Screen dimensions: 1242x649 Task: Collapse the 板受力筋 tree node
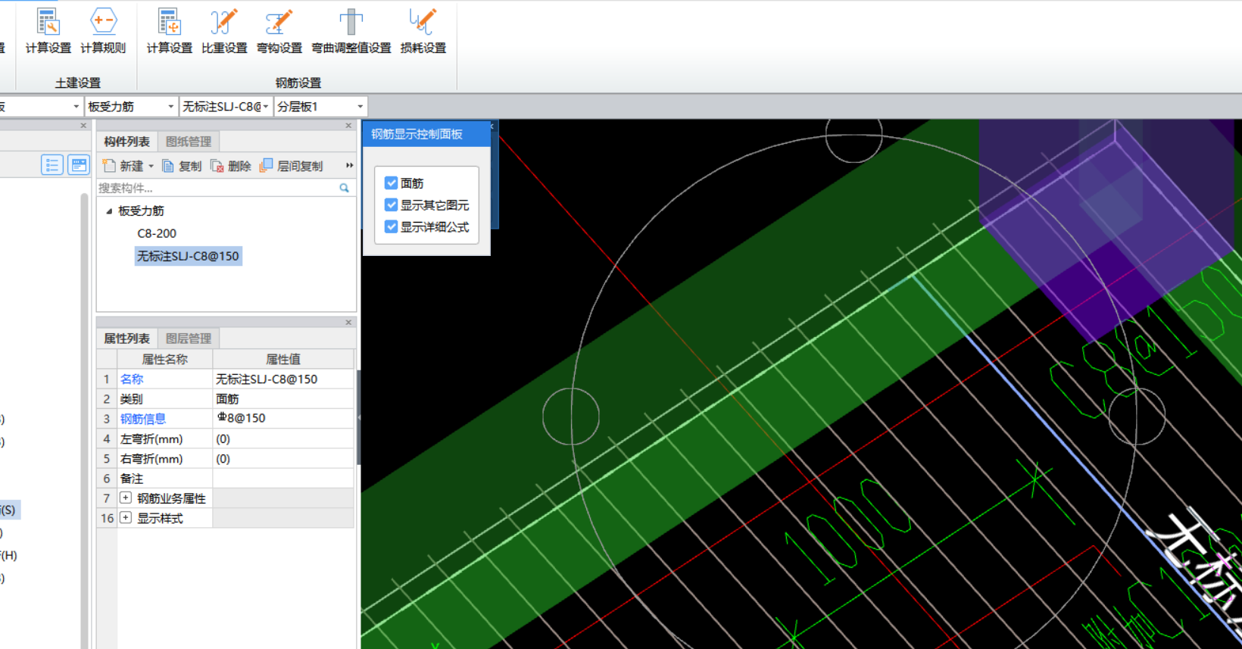pyautogui.click(x=109, y=211)
